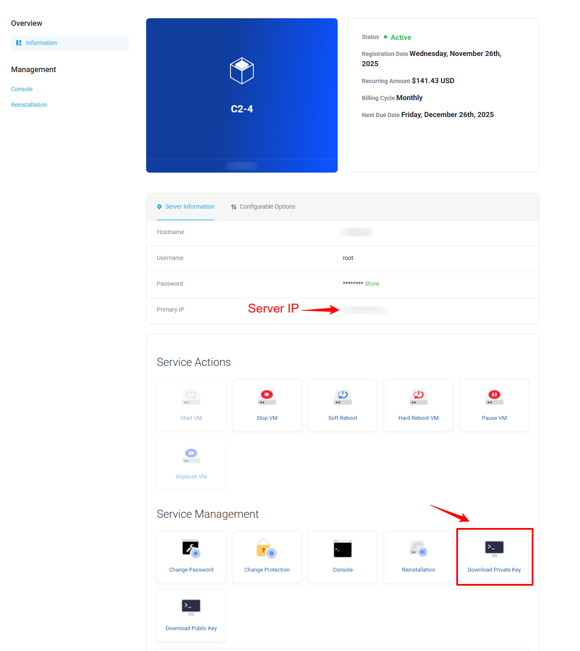Screen dimensions: 580x651
Task: Open Change Password wrench icon
Action: pos(191,549)
